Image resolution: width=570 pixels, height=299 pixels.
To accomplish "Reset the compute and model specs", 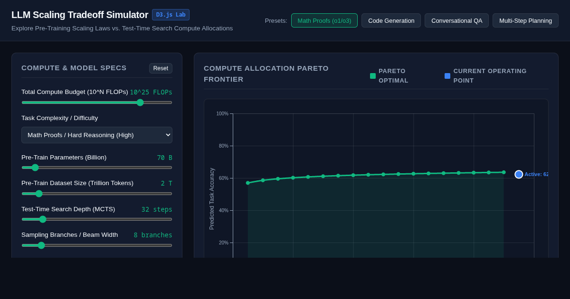I will (x=161, y=68).
